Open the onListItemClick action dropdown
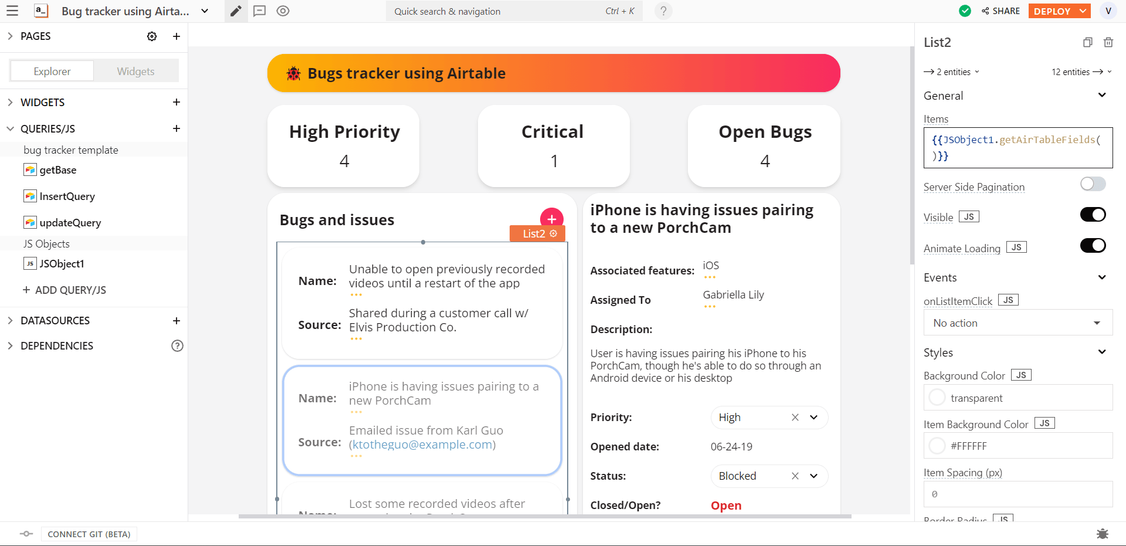Viewport: 1126px width, 546px height. tap(1018, 323)
